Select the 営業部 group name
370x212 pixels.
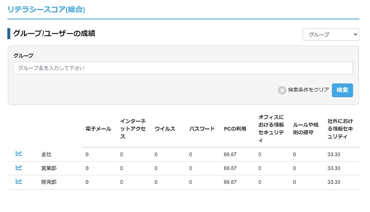(x=49, y=168)
